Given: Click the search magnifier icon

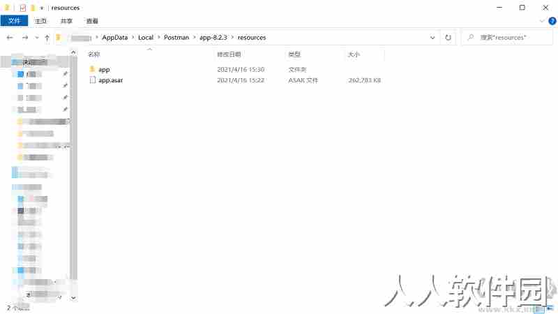Looking at the screenshot, I should [x=471, y=37].
